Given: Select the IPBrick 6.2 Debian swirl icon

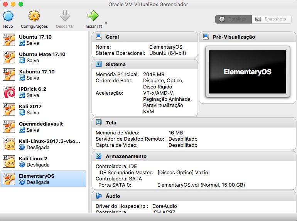Looking at the screenshot, I should (x=9, y=92).
